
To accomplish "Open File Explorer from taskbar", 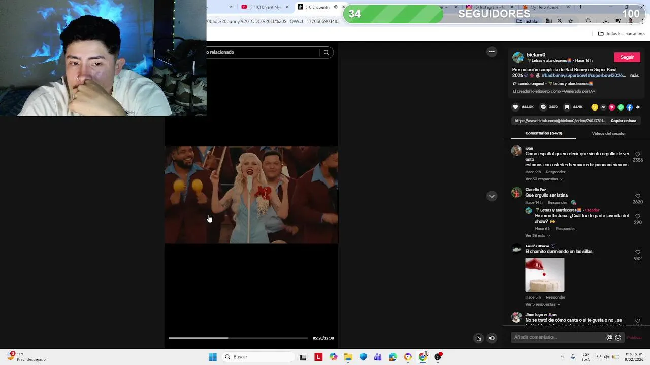I will pos(348,357).
